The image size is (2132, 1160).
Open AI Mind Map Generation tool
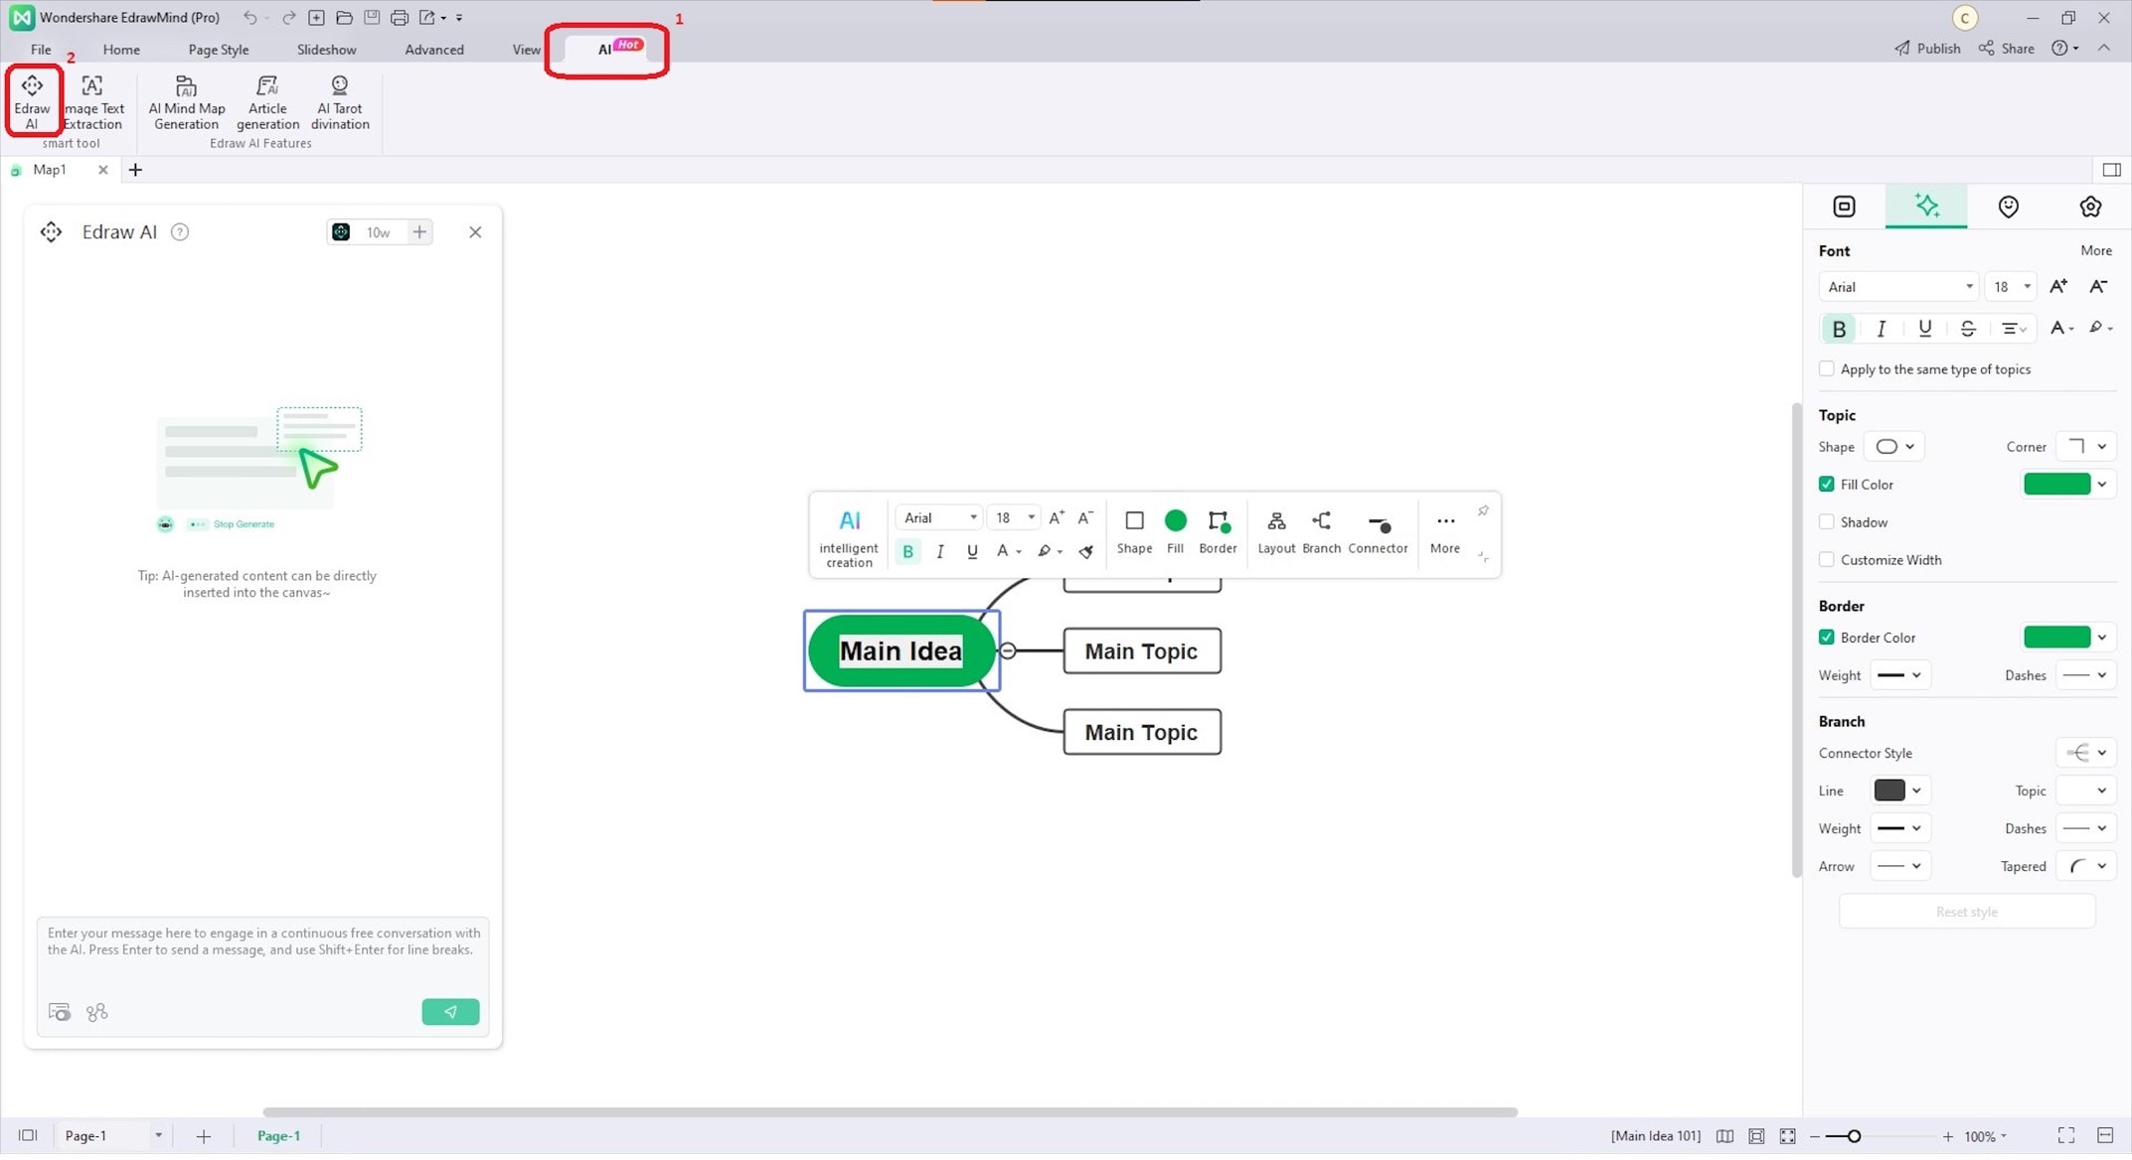[x=186, y=100]
